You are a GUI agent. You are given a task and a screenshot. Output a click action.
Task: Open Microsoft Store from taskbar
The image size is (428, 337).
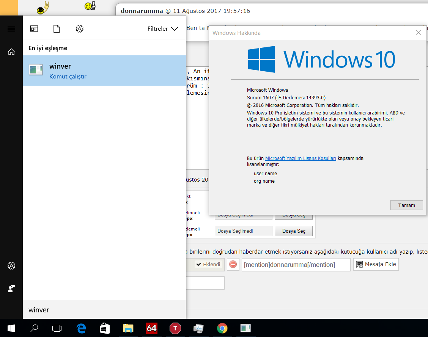105,328
